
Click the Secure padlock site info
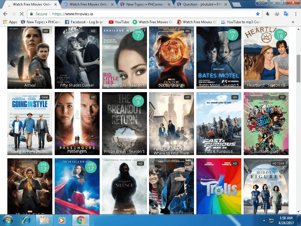point(39,14)
